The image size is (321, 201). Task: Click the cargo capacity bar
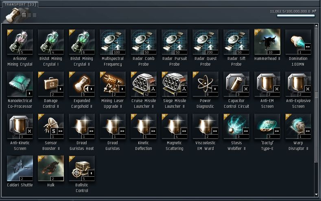(x=296, y=16)
